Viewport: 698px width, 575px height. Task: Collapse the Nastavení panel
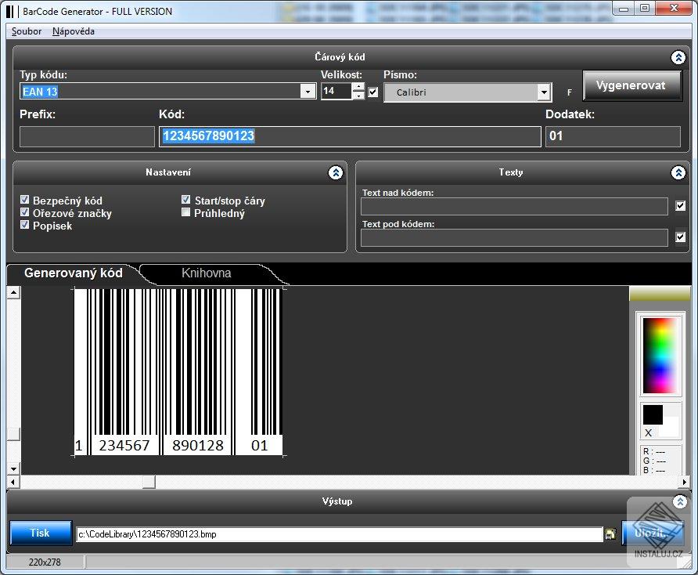click(336, 173)
